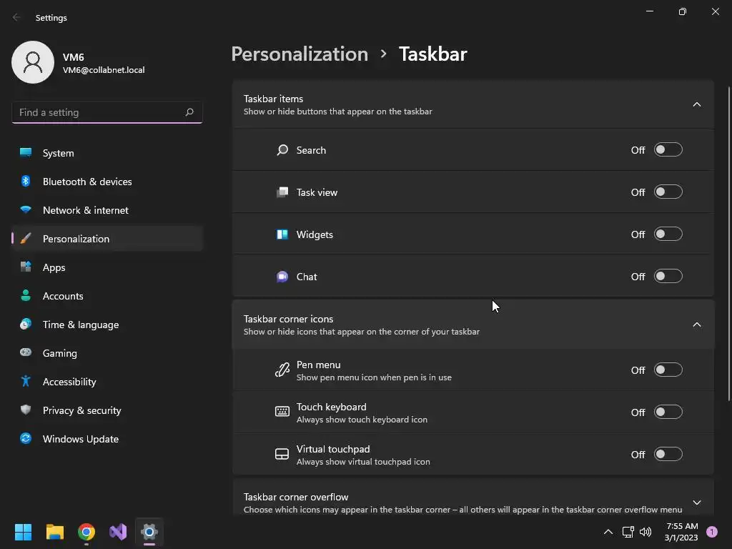Click the Virtual touchpad row icon

[282, 454]
